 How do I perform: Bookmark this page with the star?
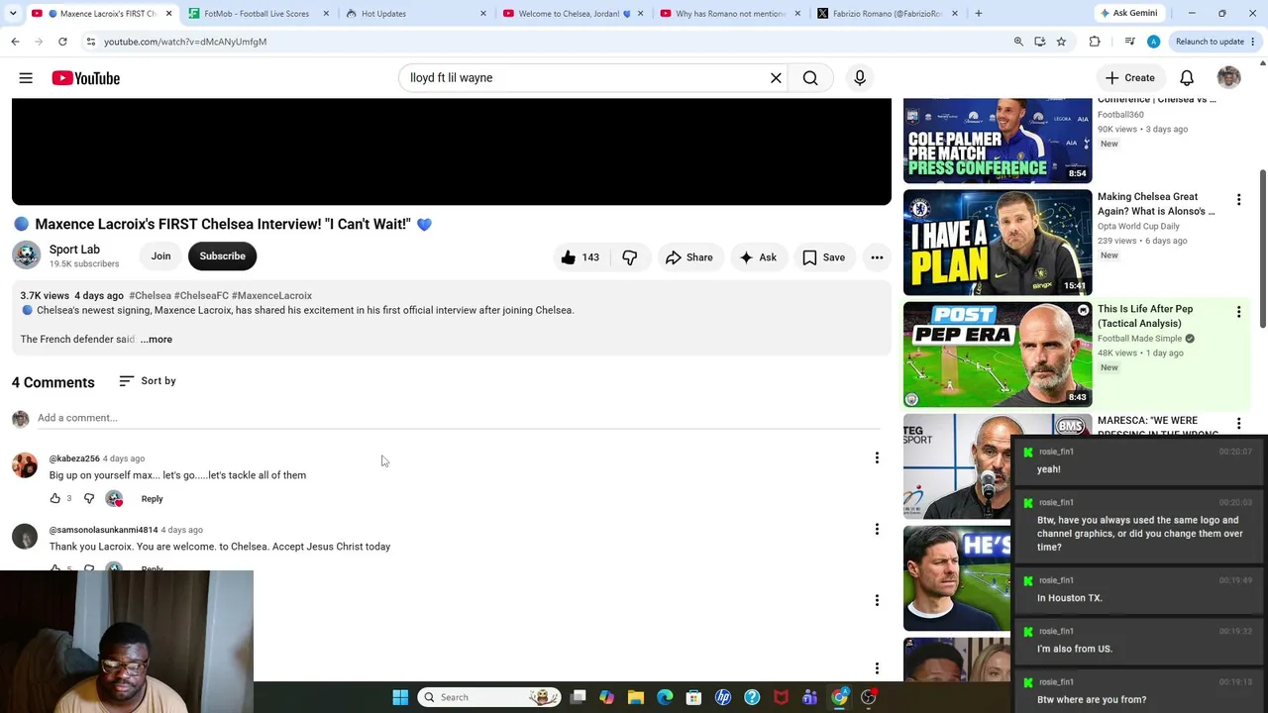coord(1061,42)
